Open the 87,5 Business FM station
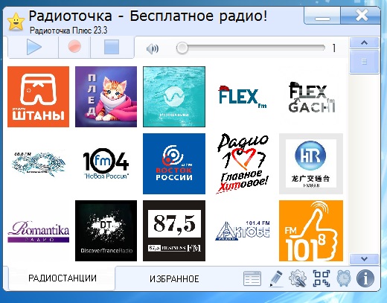Screen dimensions: 387x303 174,231
